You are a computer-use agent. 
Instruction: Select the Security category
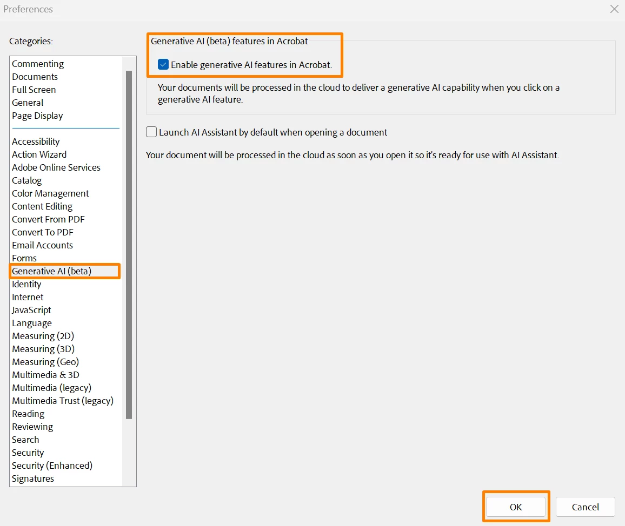(28, 453)
